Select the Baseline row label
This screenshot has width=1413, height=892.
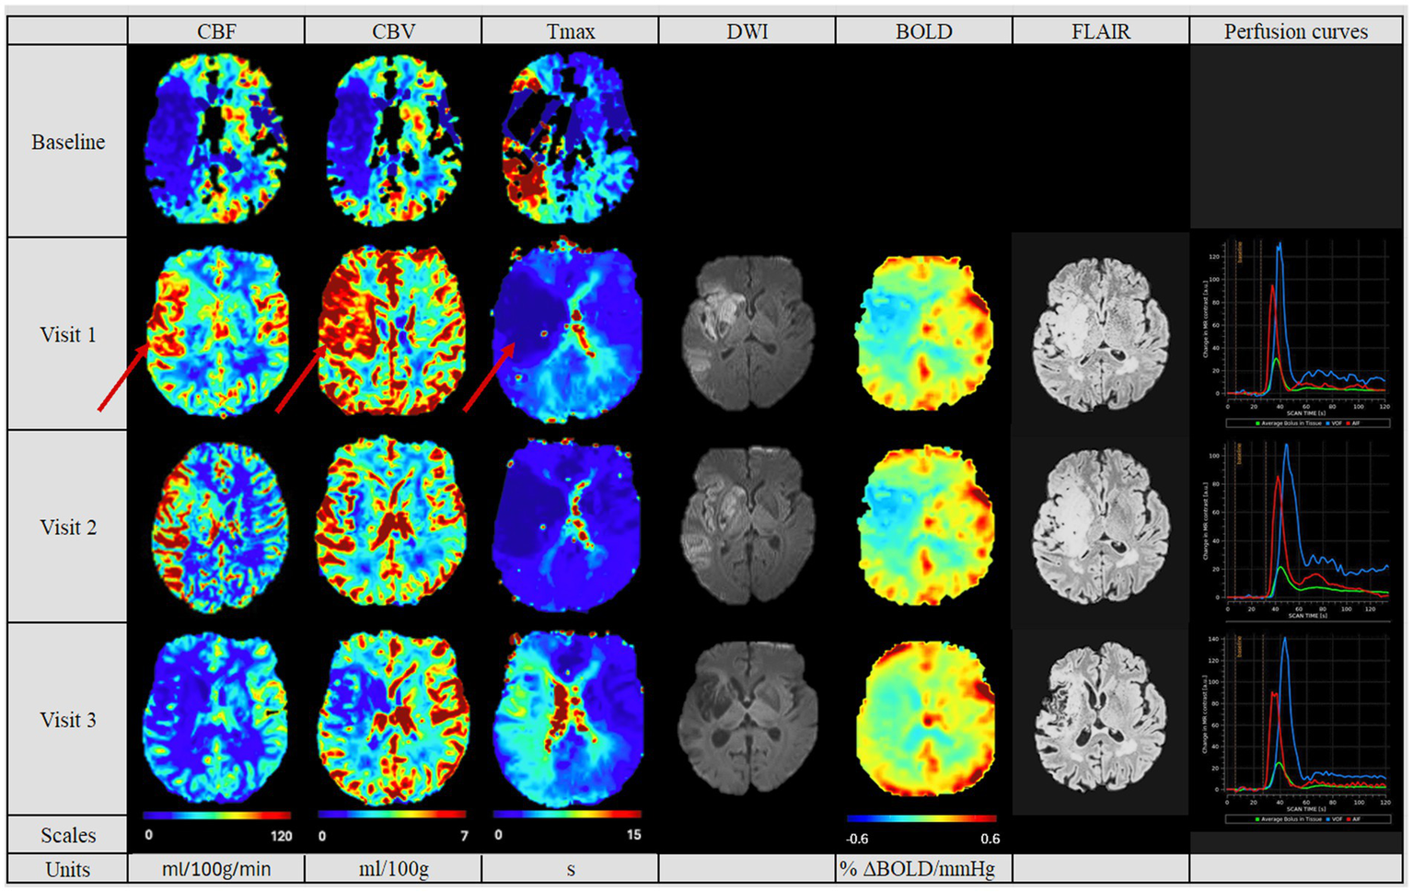tap(68, 142)
